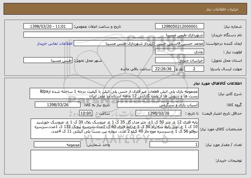Click the label نام دستگاه خریدار
Viewport: 251px width, 178px height.
tap(227, 35)
